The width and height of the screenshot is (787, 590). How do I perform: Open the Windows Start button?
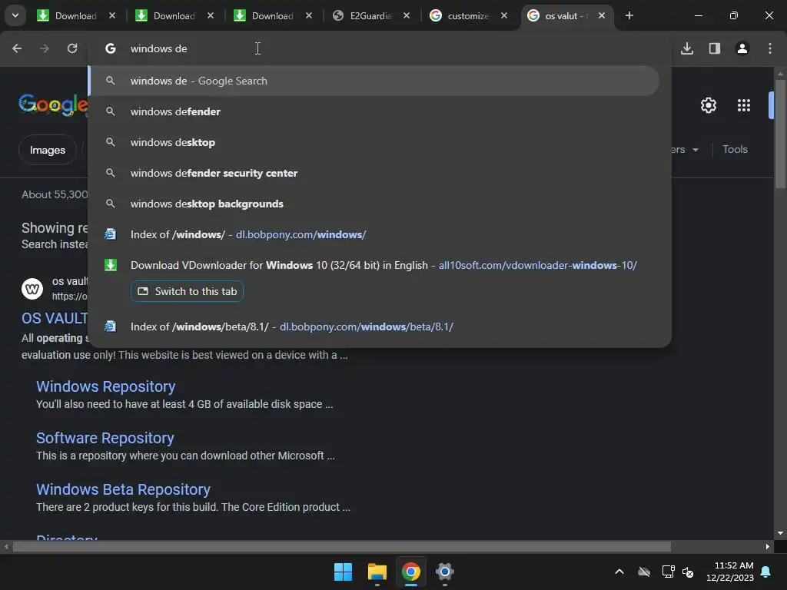point(344,572)
